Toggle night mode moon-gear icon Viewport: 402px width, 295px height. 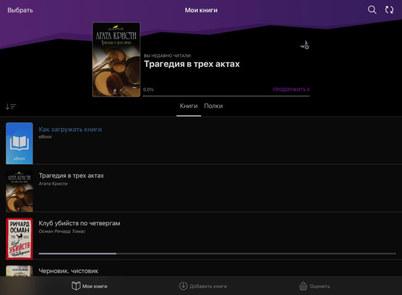pos(305,45)
